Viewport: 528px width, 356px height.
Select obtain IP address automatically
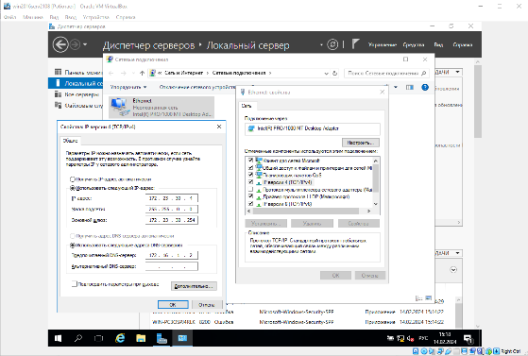tap(72, 179)
